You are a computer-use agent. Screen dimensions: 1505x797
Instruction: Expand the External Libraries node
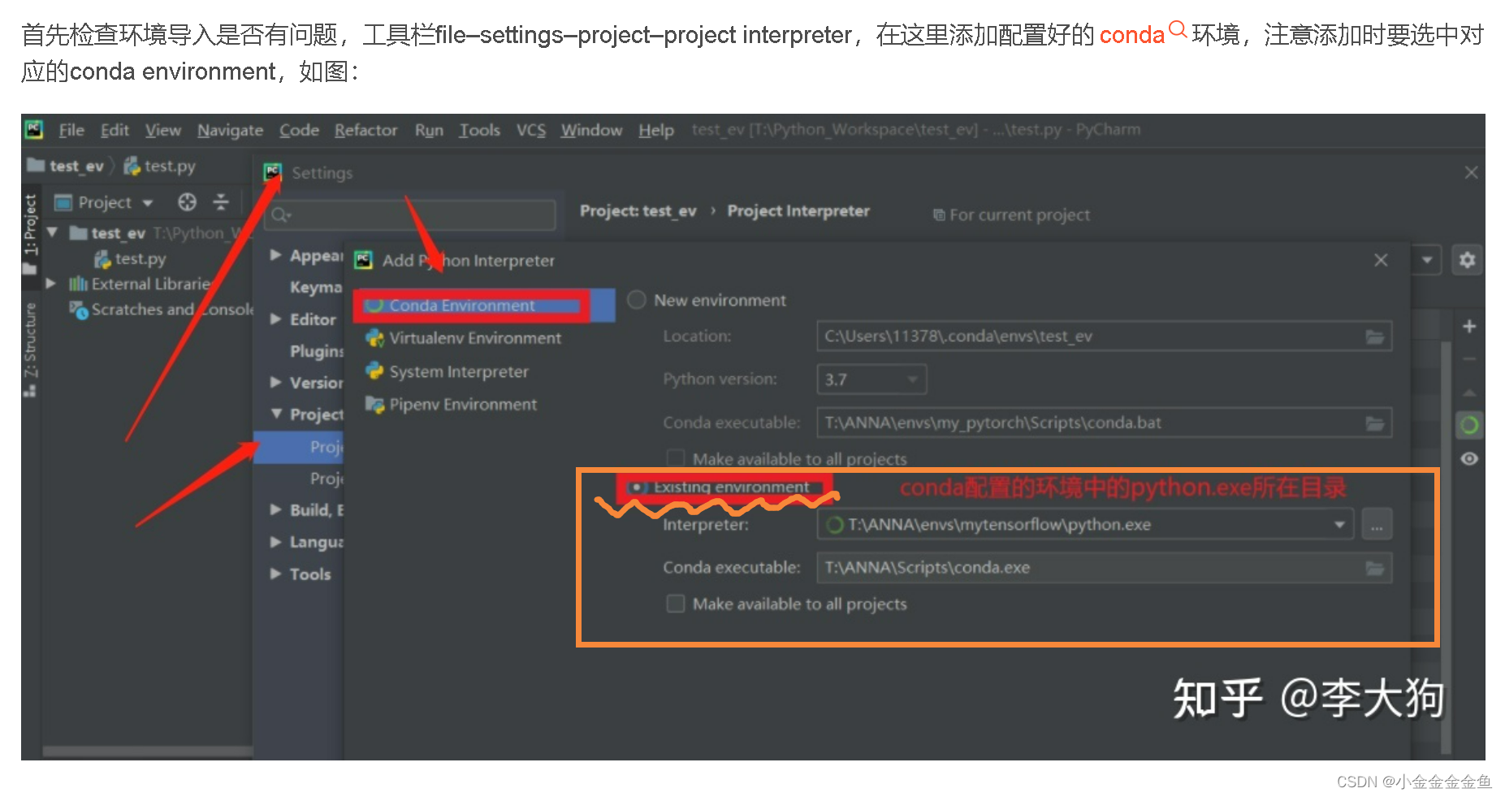pos(51,284)
